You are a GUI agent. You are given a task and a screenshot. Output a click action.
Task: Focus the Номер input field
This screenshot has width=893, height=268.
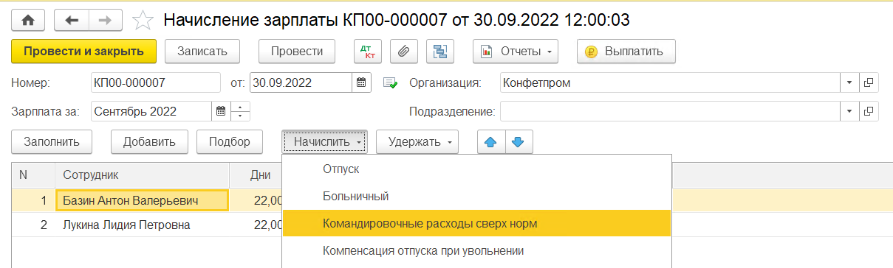(156, 82)
